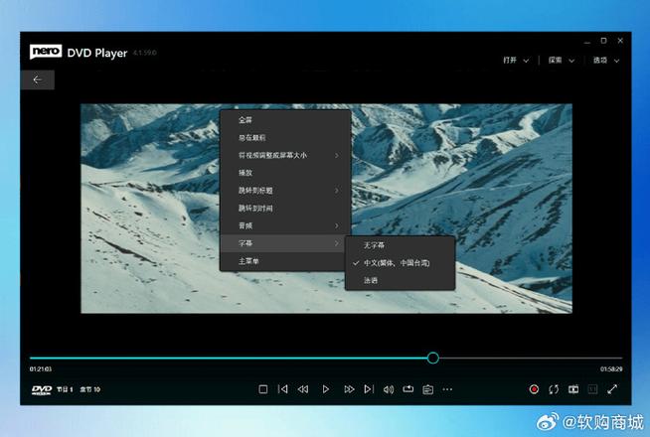Choose 全屏 from the context menu
The height and width of the screenshot is (437, 650).
(285, 120)
